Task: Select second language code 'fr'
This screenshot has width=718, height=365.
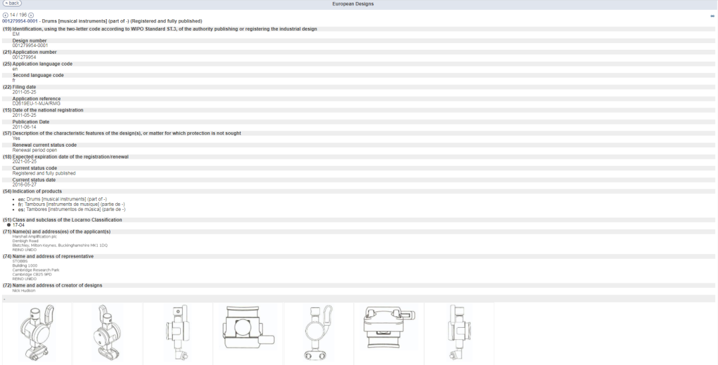Action: pos(14,80)
